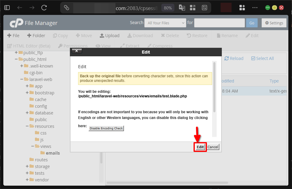Open the Copy tool

60,35
